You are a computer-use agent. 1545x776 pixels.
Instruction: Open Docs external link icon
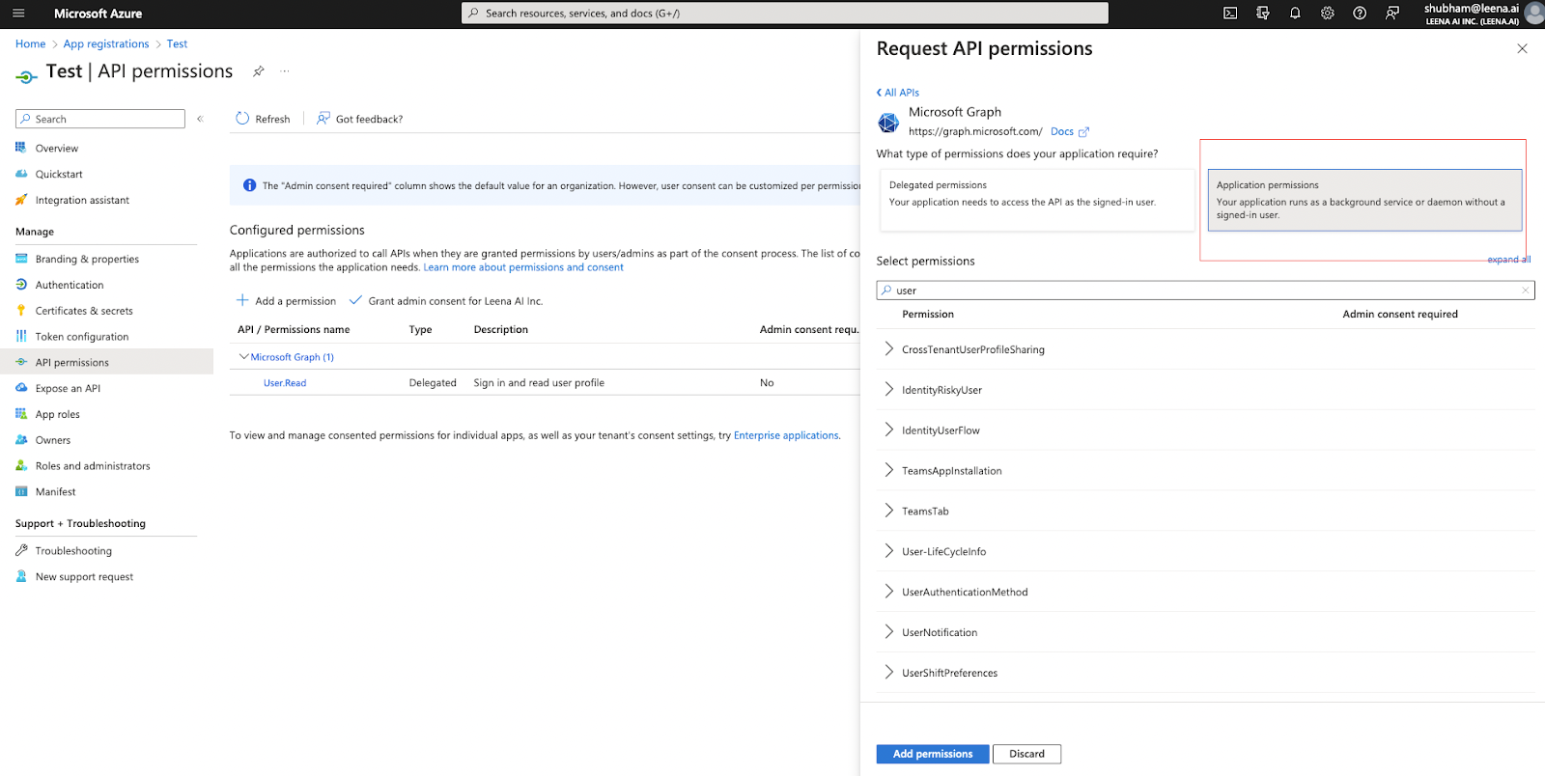(x=1083, y=132)
